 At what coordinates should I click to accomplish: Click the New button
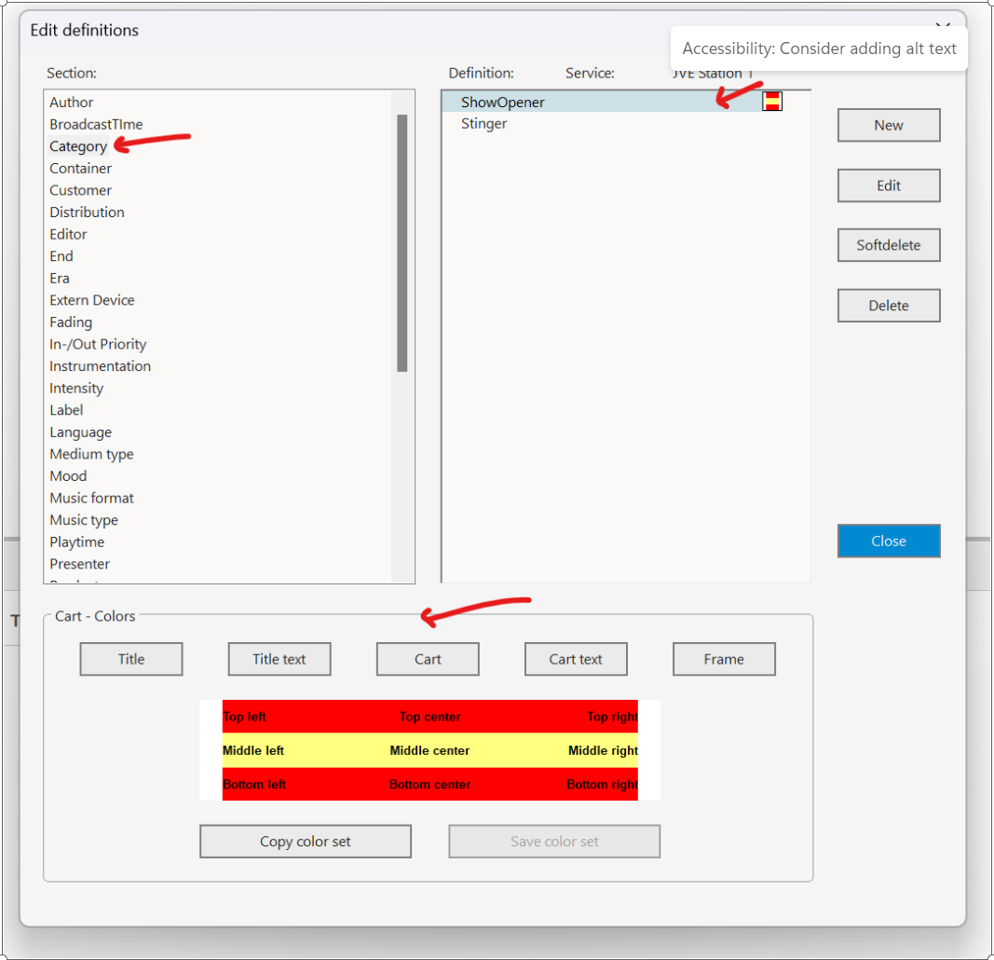pos(888,126)
